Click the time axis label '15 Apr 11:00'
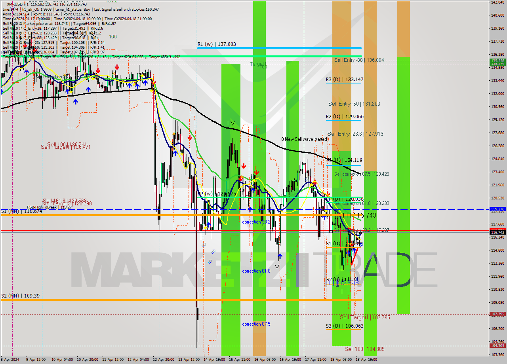The width and height of the screenshot is (507, 364). 240,360
